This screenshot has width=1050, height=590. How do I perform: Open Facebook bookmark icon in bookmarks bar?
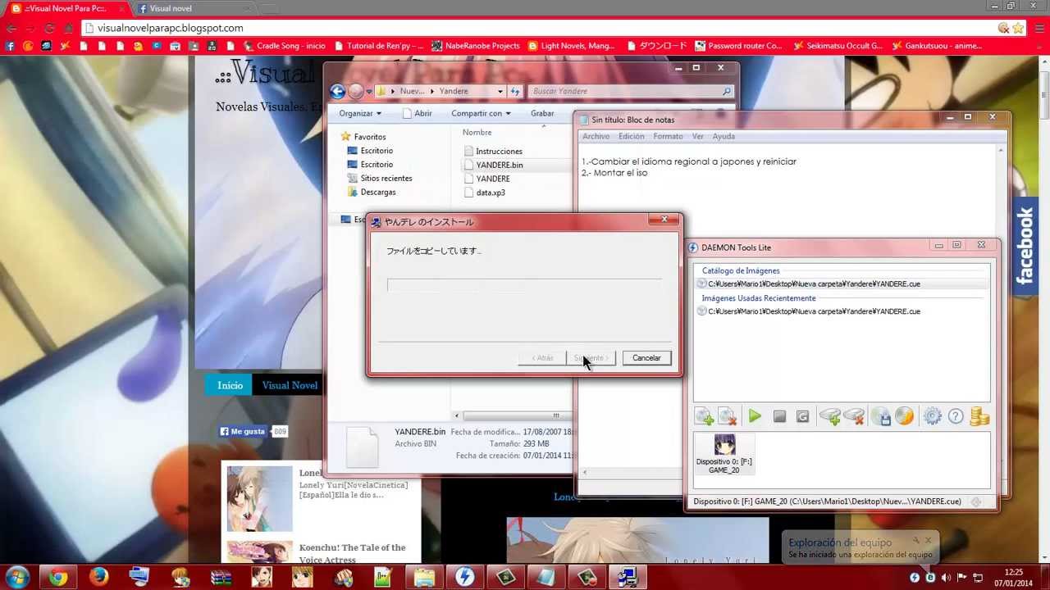tap(10, 46)
